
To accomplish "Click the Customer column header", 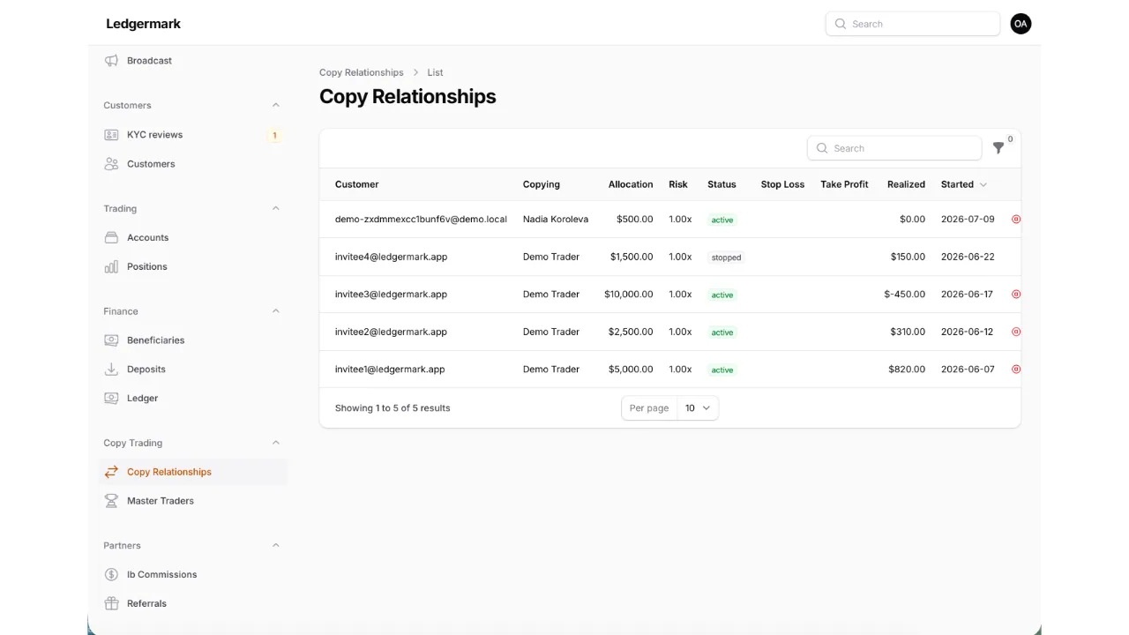I will 356,184.
